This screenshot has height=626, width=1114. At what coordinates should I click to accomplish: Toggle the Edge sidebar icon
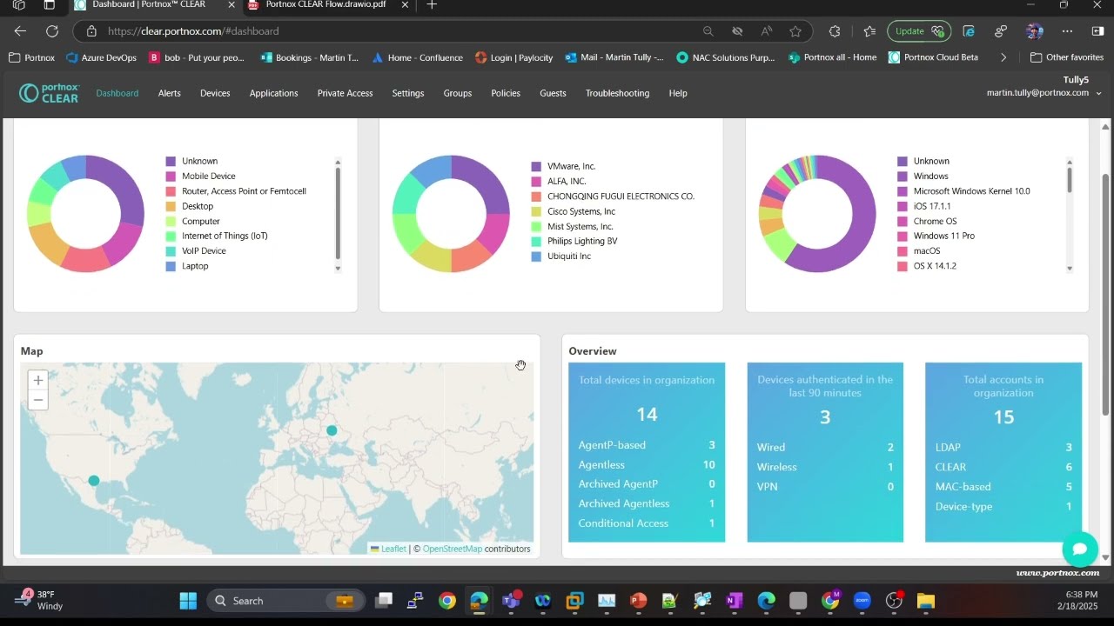tap(1097, 31)
